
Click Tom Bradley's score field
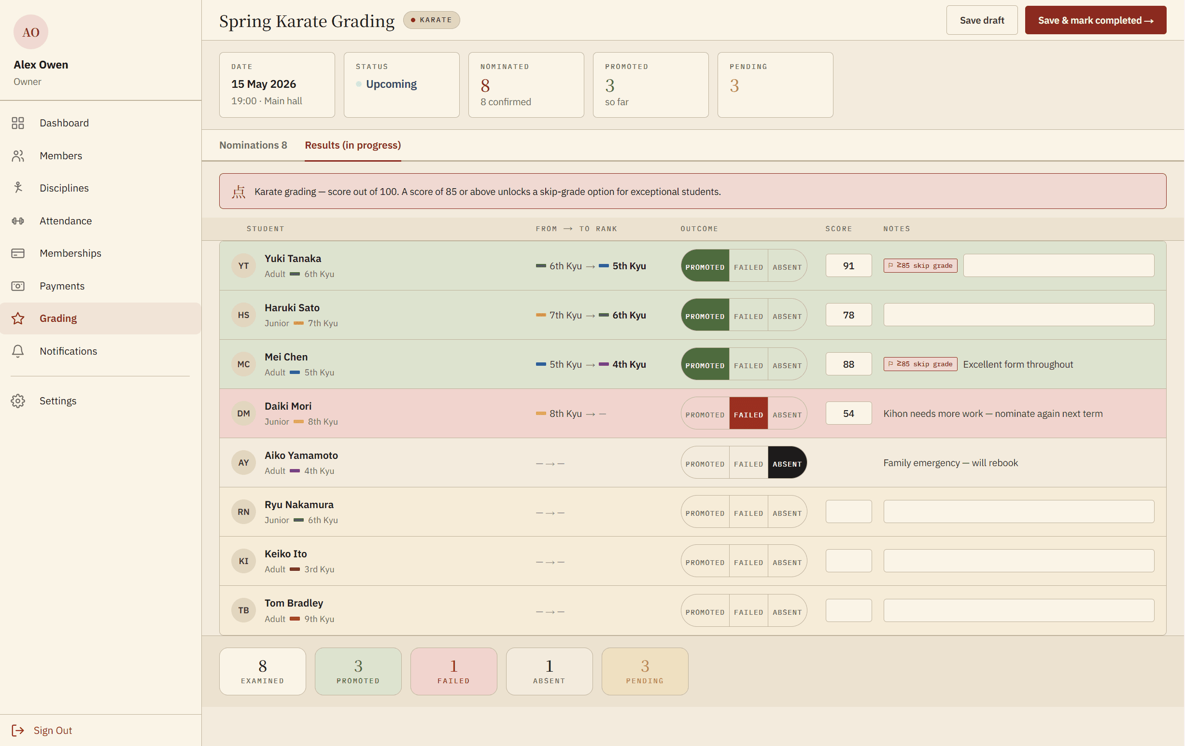[x=848, y=610]
